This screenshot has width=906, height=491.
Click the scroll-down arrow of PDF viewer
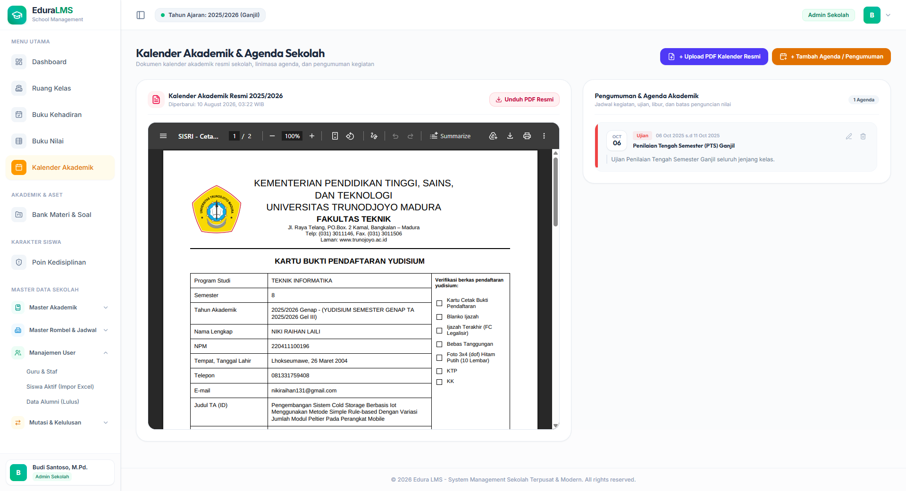pos(556,425)
